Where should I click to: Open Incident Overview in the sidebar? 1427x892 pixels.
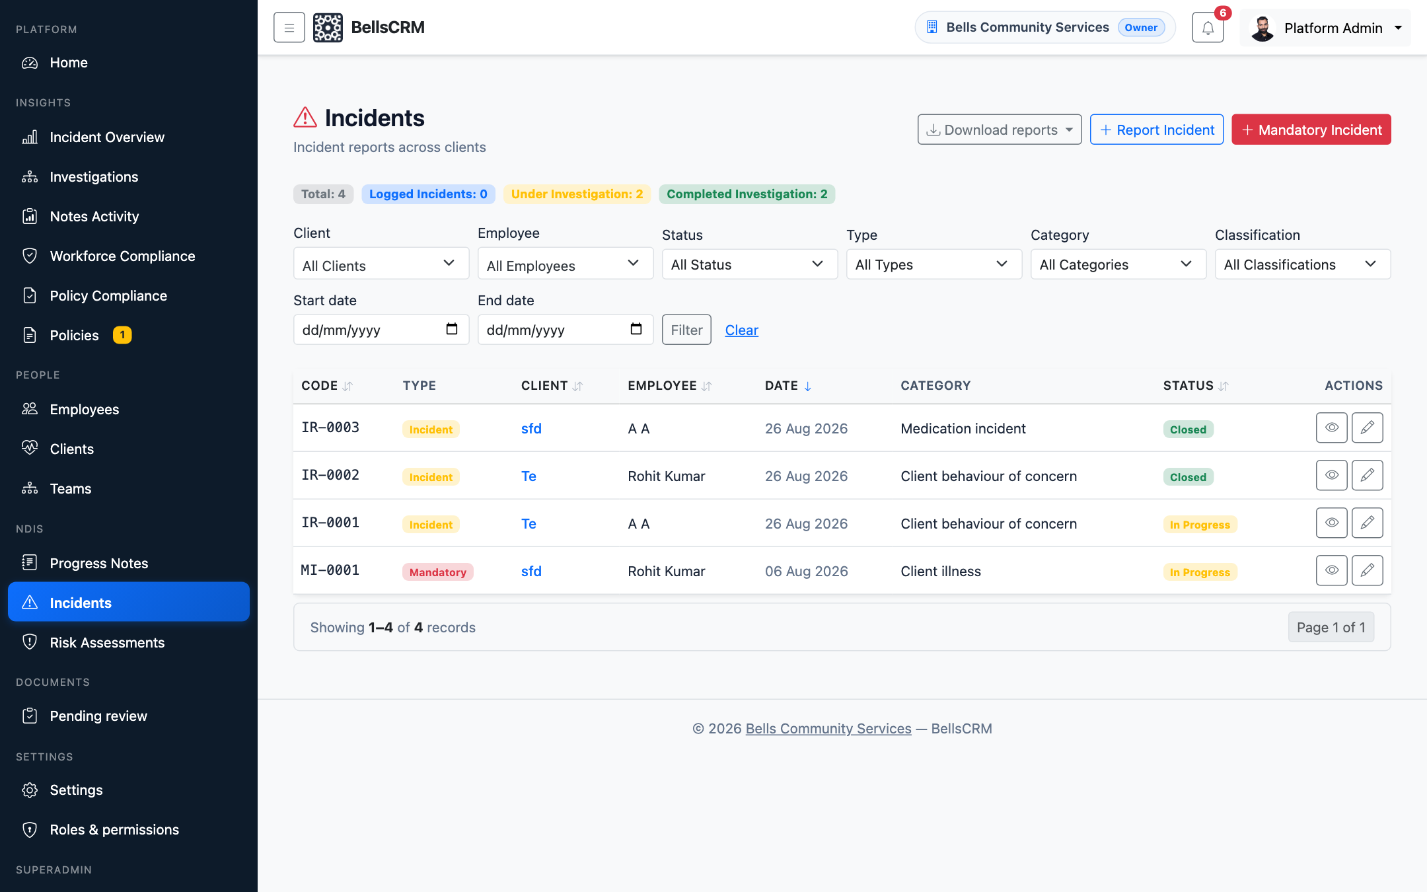coord(129,137)
